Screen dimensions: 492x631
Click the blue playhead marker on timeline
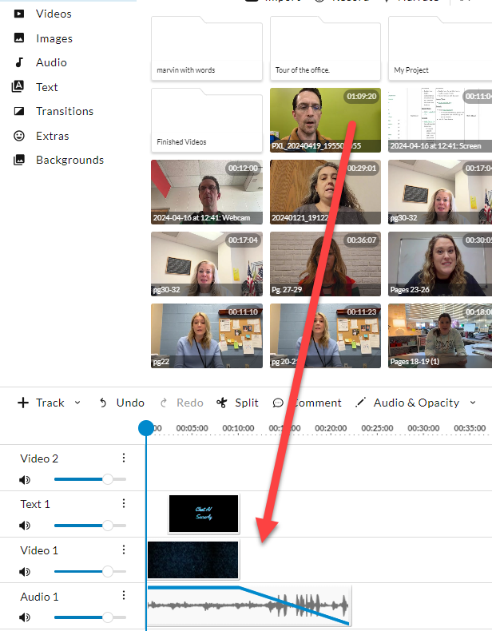coord(146,428)
